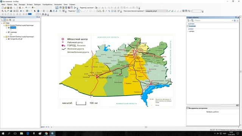The height and width of the screenshot is (136, 242).
Task: List layers by selection
Action: pos(10,20)
